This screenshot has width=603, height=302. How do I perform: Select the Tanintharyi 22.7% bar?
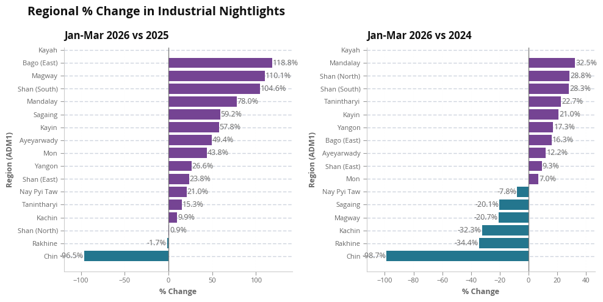click(544, 101)
